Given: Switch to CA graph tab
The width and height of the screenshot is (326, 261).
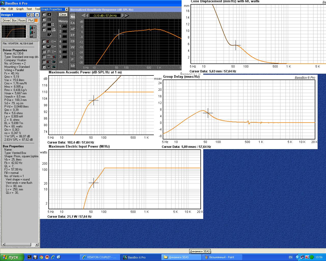Looking at the screenshot, I should 73,23.
